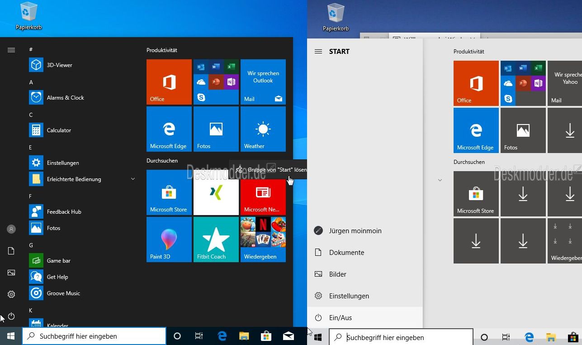Click the Windows Start button on left taskbar
The width and height of the screenshot is (582, 345).
click(x=11, y=336)
